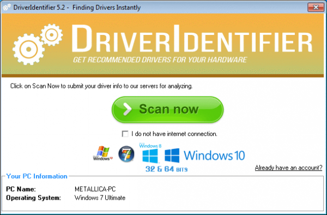This screenshot has width=327, height=215.
Task: Tick the 'I do not have internet connection' checkbox
Action: pyautogui.click(x=125, y=134)
